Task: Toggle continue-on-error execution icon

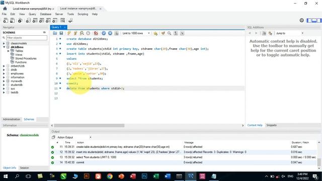Action: [x=96, y=33]
